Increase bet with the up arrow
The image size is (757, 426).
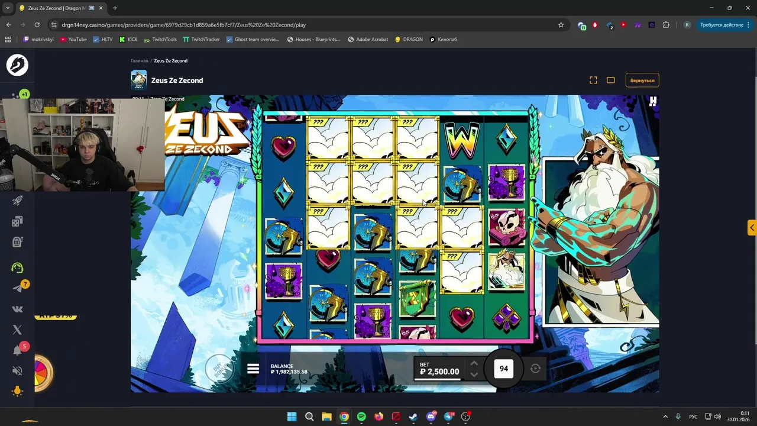tap(474, 363)
